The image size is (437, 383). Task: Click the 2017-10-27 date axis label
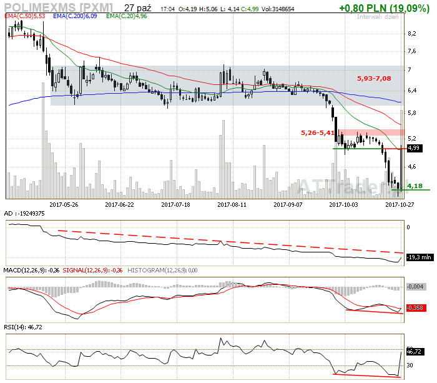tap(400, 205)
